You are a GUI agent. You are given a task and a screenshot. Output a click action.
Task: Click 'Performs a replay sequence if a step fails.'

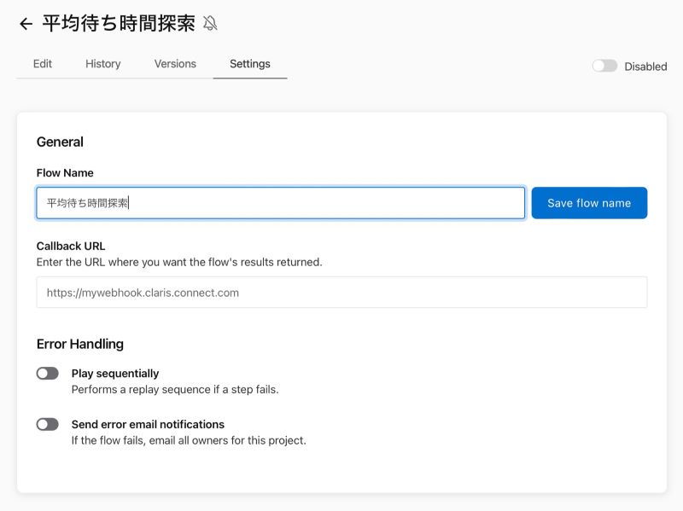tap(175, 390)
